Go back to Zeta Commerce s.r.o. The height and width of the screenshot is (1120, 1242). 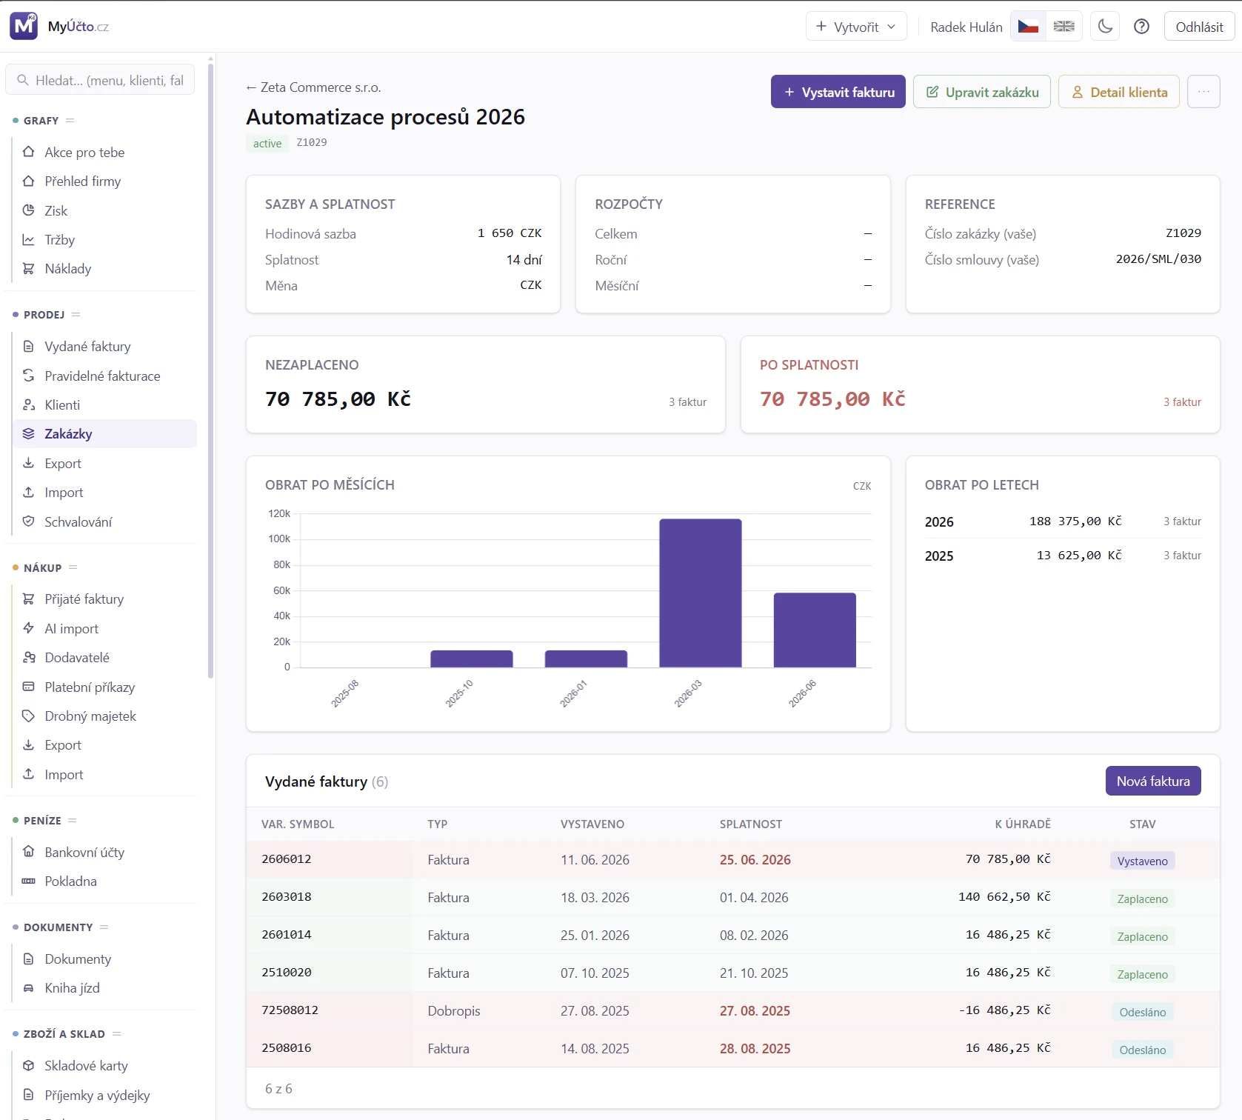pos(313,87)
